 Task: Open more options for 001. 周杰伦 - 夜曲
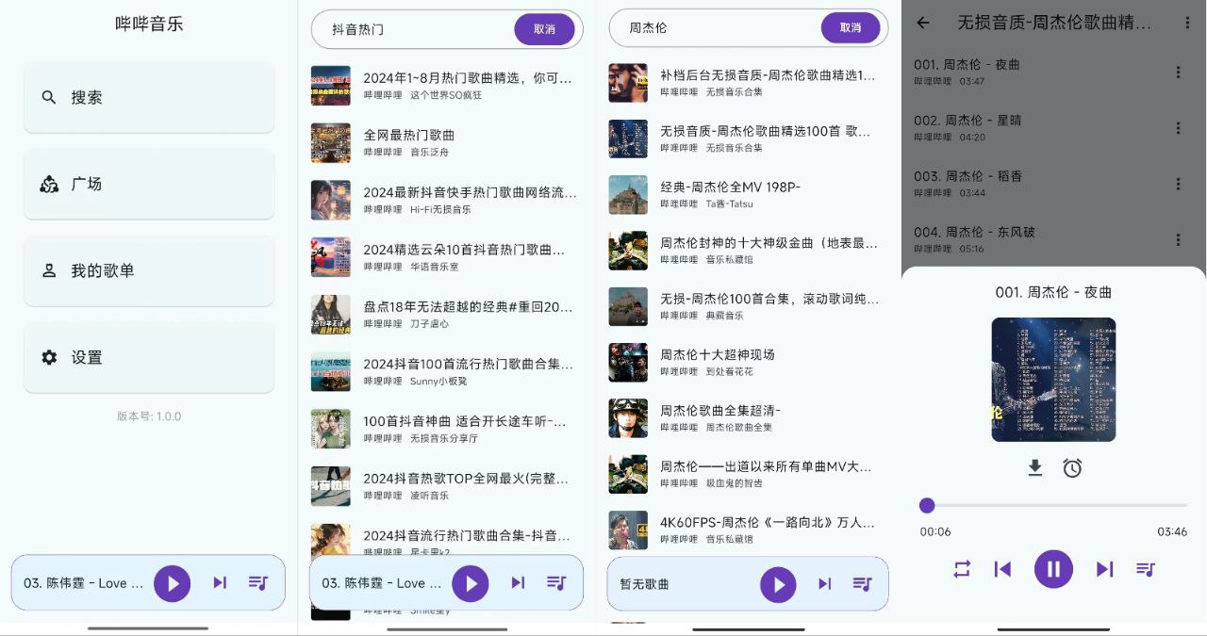click(1178, 73)
